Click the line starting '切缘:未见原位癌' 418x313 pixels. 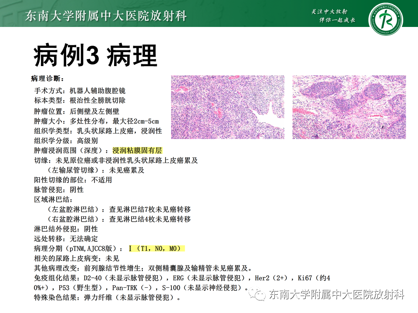coord(116,160)
